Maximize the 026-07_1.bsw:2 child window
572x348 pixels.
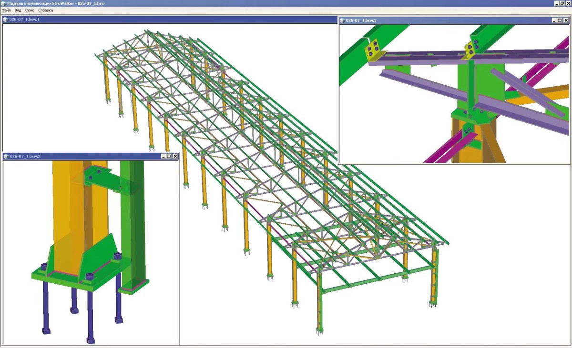tap(169, 156)
